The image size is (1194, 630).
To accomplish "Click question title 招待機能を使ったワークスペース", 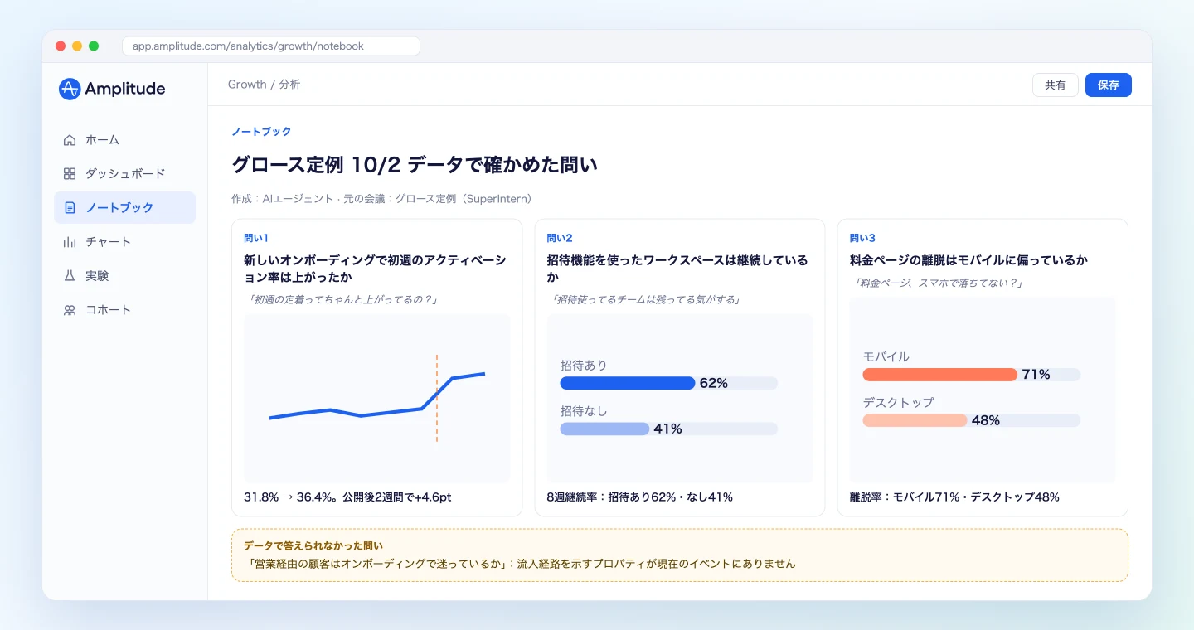I will coord(677,269).
